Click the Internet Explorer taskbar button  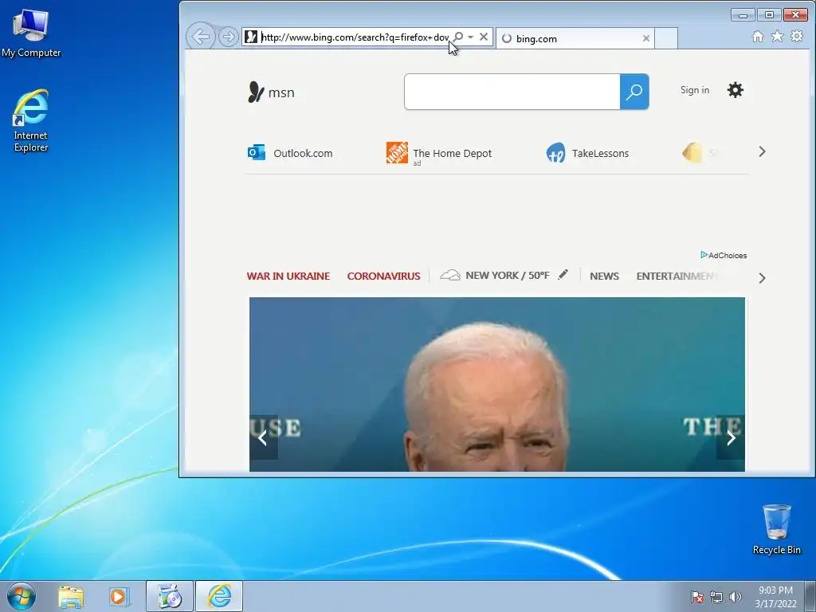tap(219, 596)
